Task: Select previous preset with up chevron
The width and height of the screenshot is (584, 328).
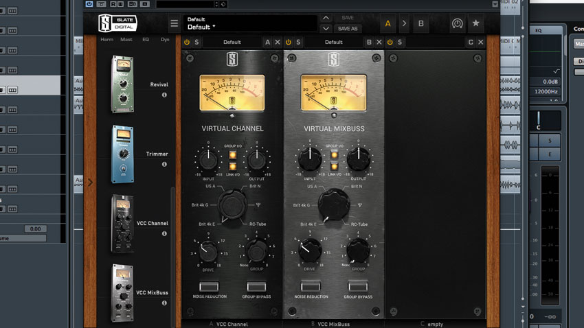Action: click(x=326, y=18)
